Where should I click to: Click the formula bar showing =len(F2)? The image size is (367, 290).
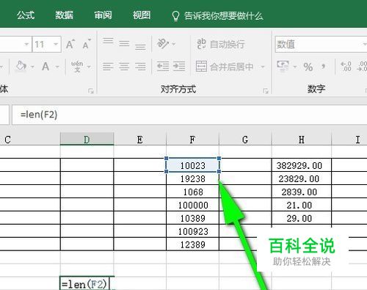click(189, 115)
